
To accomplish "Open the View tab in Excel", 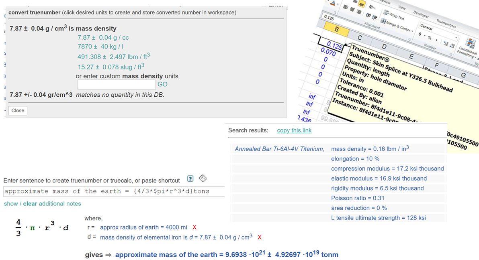I will 402,7.
